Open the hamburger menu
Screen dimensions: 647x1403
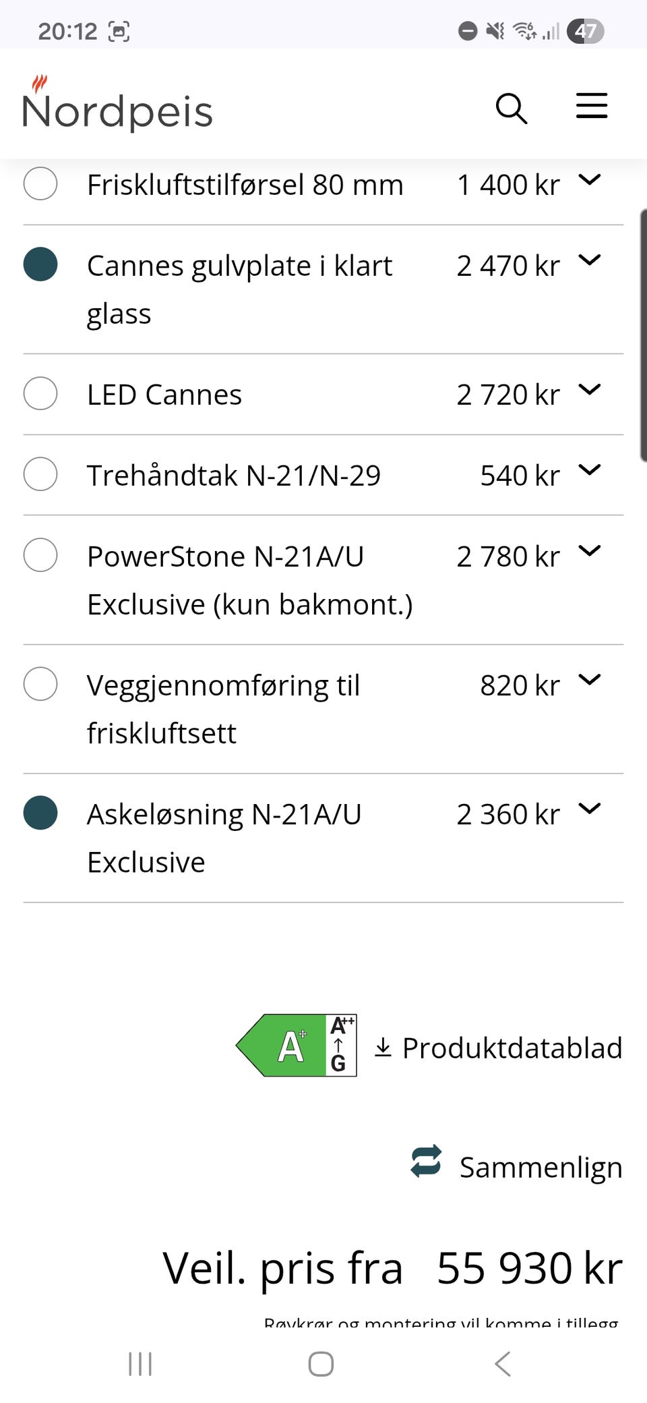(x=592, y=107)
